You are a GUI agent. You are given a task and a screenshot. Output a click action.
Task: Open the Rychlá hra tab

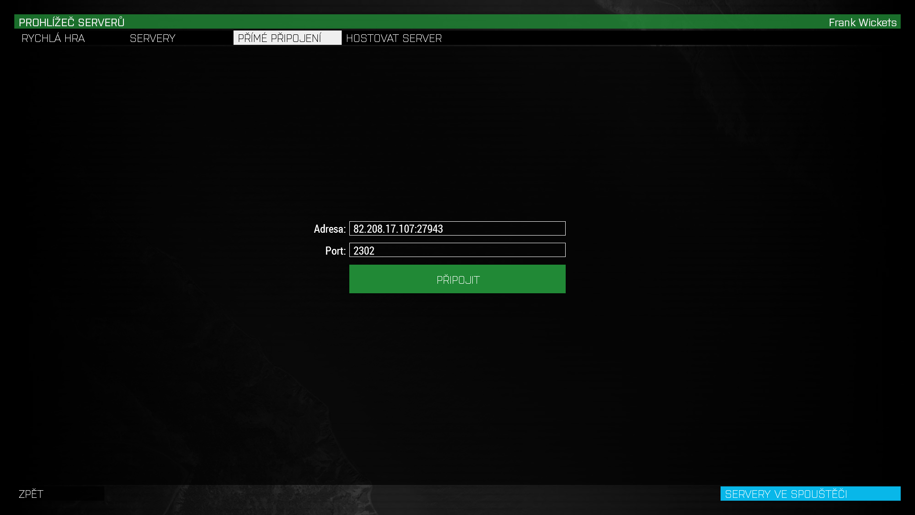coord(53,38)
